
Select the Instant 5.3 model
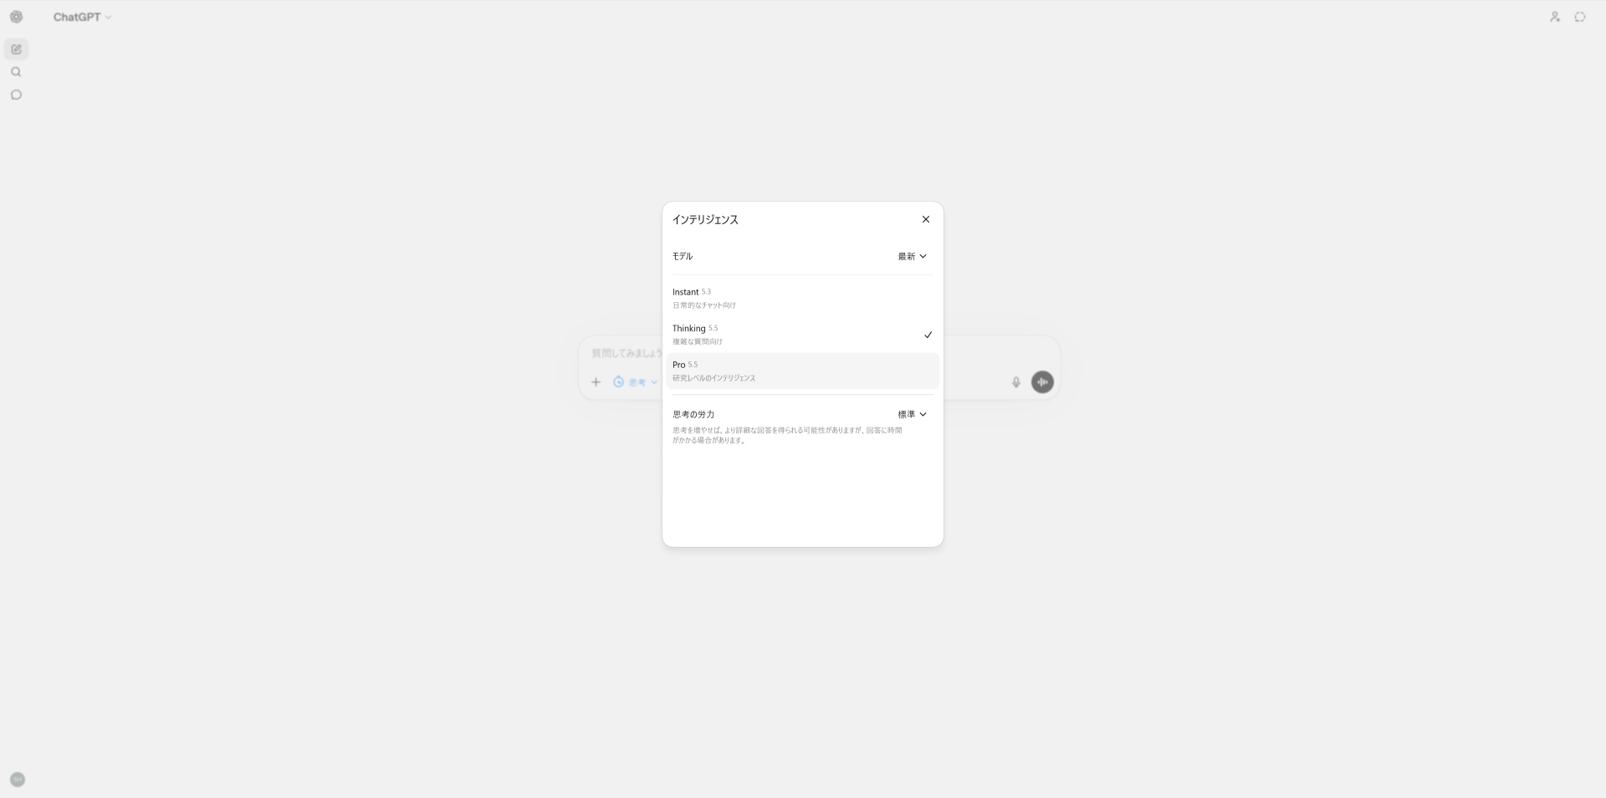[802, 298]
